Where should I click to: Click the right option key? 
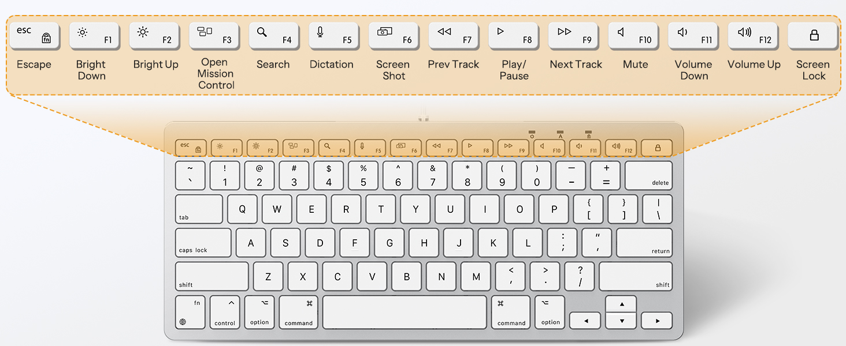click(550, 313)
